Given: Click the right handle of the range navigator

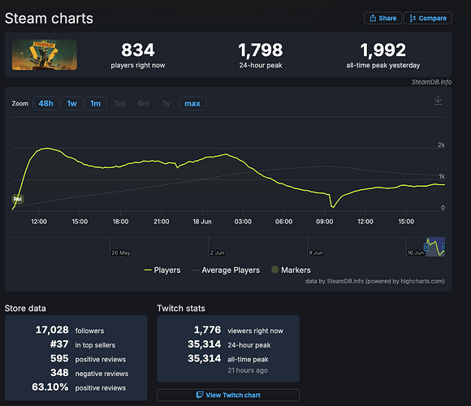Looking at the screenshot, I should (x=443, y=247).
